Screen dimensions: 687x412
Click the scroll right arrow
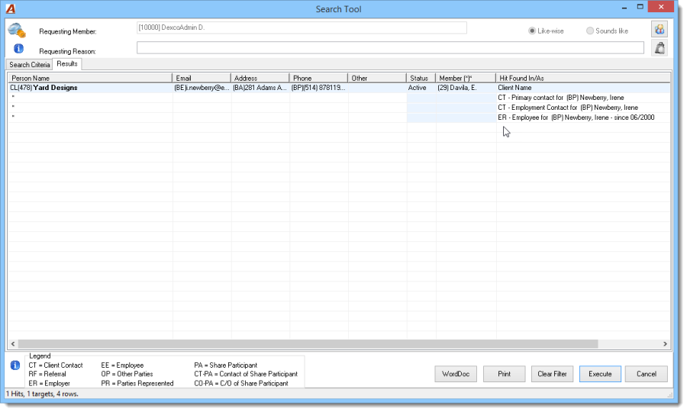click(x=665, y=344)
